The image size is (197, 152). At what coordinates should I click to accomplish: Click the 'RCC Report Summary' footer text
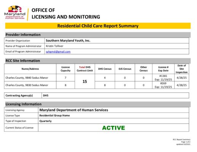click(x=181, y=139)
